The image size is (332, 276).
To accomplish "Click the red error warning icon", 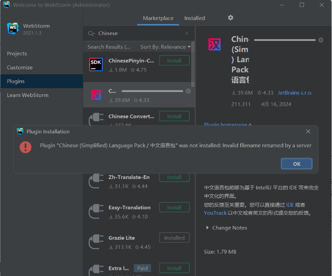I will (x=25, y=147).
